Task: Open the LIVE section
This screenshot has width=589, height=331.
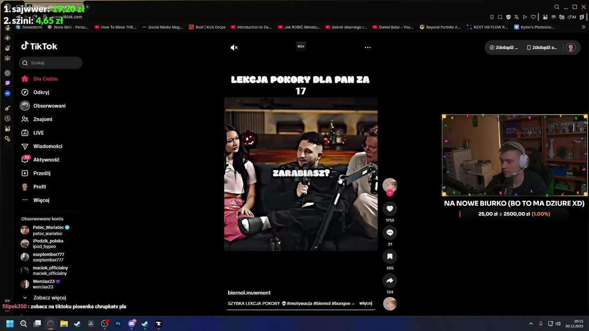Action: 32,133
